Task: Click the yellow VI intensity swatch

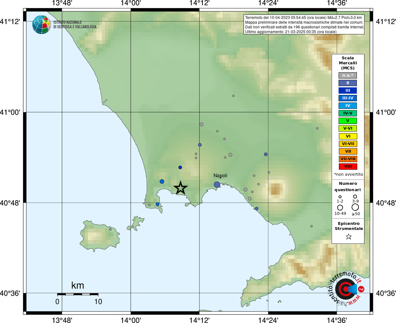Action: click(x=348, y=136)
